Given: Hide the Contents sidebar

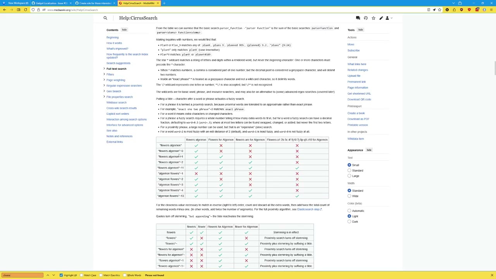Looking at the screenshot, I should [x=124, y=30].
